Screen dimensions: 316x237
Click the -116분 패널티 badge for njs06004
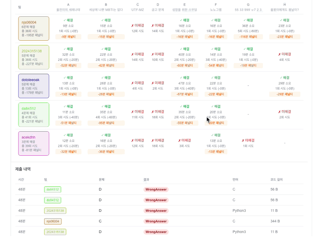[x=248, y=37]
